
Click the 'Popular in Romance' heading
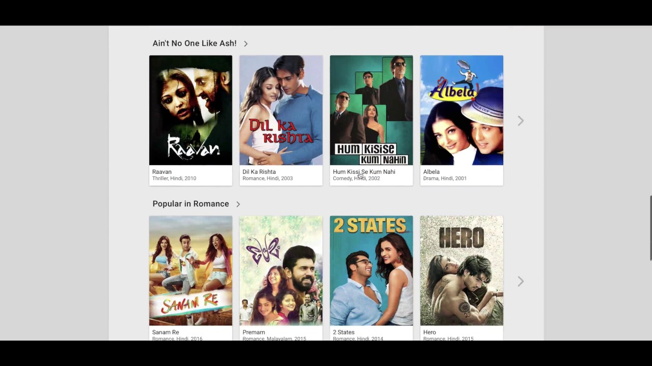click(x=191, y=204)
